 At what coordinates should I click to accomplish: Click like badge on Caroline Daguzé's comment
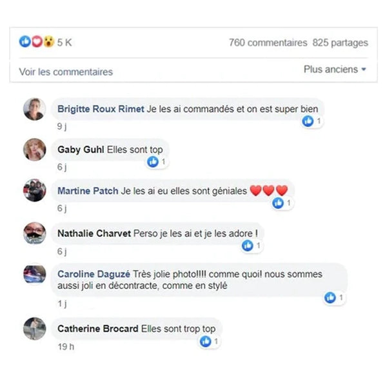point(334,297)
